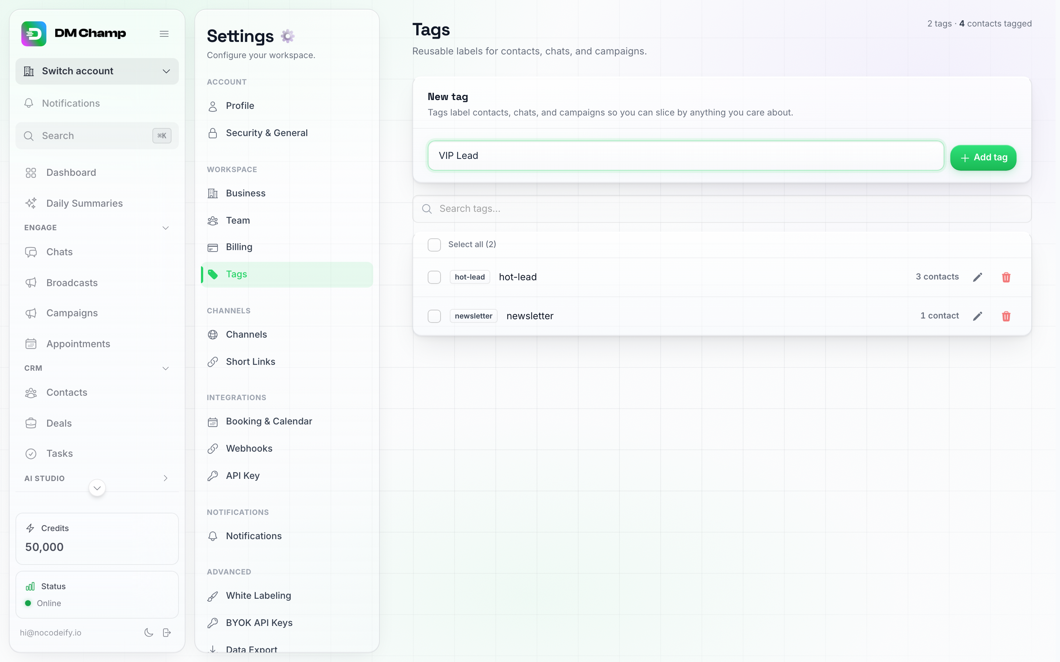This screenshot has height=662, width=1060.
Task: Click the Tasks checkmark circle icon
Action: [31, 453]
